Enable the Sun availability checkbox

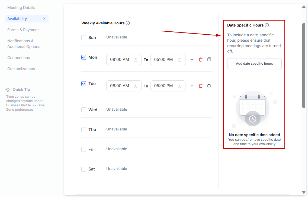(84, 38)
